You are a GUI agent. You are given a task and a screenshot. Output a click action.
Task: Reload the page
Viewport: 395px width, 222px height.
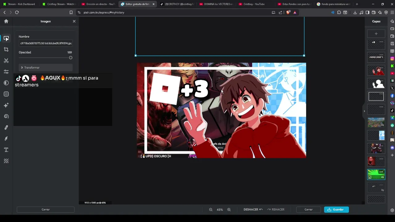coord(17,12)
